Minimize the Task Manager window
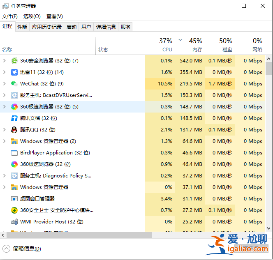Screen dimensions: 273x260 (x=225, y=6)
